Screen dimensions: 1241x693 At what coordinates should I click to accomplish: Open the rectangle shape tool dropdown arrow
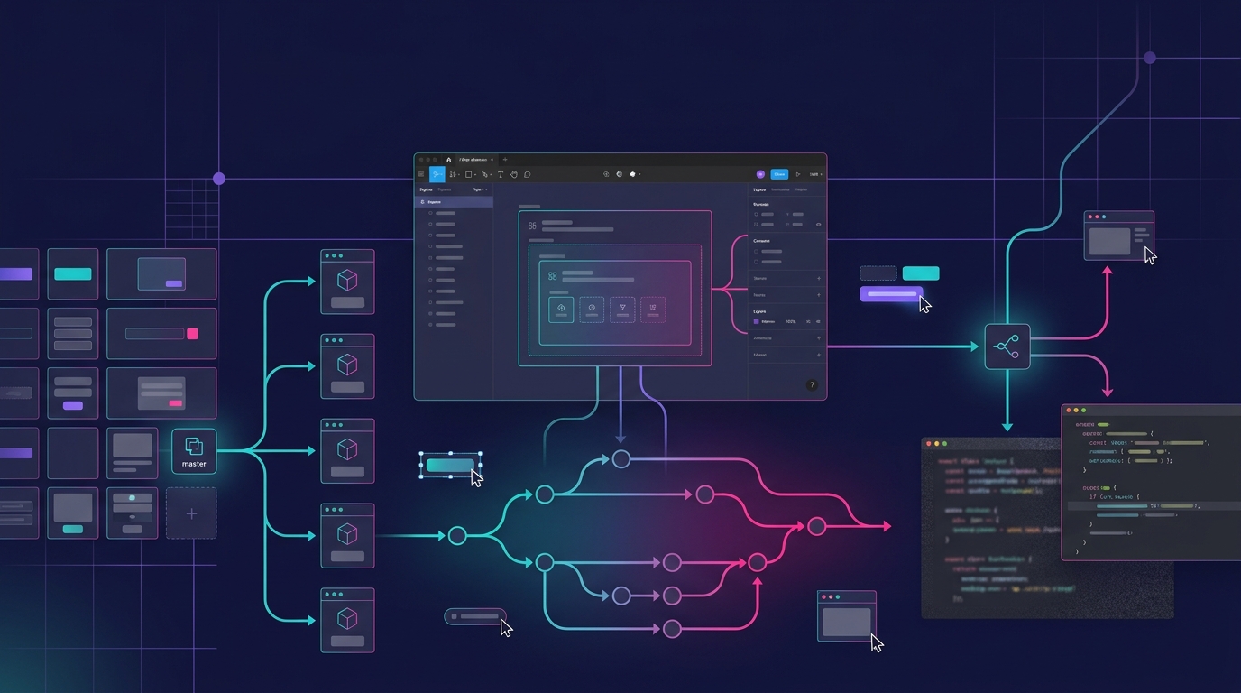point(475,175)
